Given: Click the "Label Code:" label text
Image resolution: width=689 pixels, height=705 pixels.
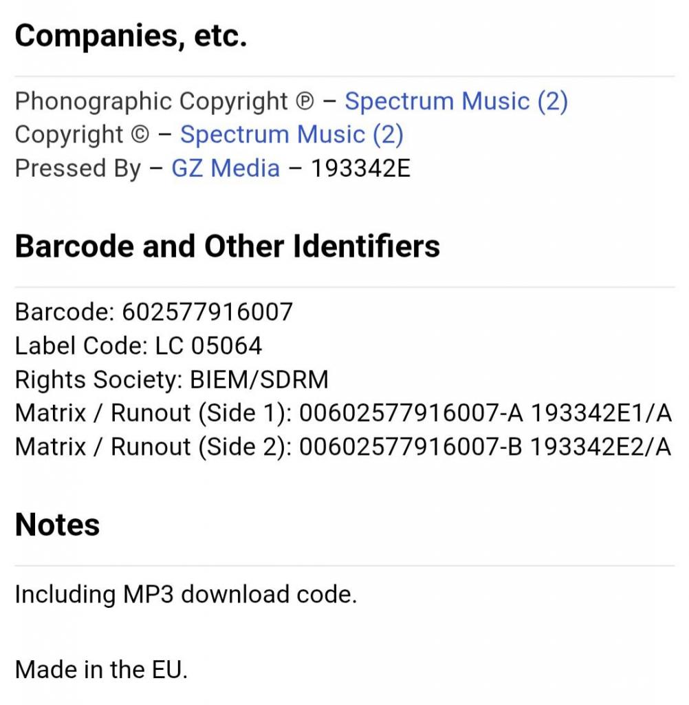Looking at the screenshot, I should point(81,345).
